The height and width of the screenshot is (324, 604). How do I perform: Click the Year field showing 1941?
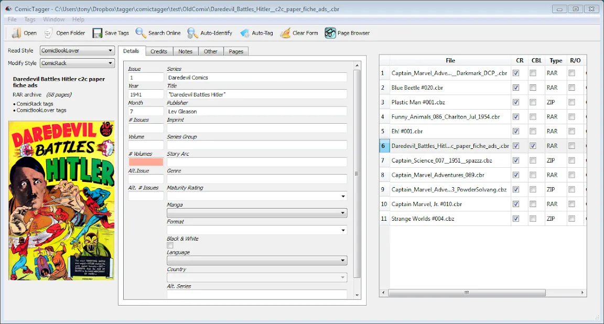point(146,94)
